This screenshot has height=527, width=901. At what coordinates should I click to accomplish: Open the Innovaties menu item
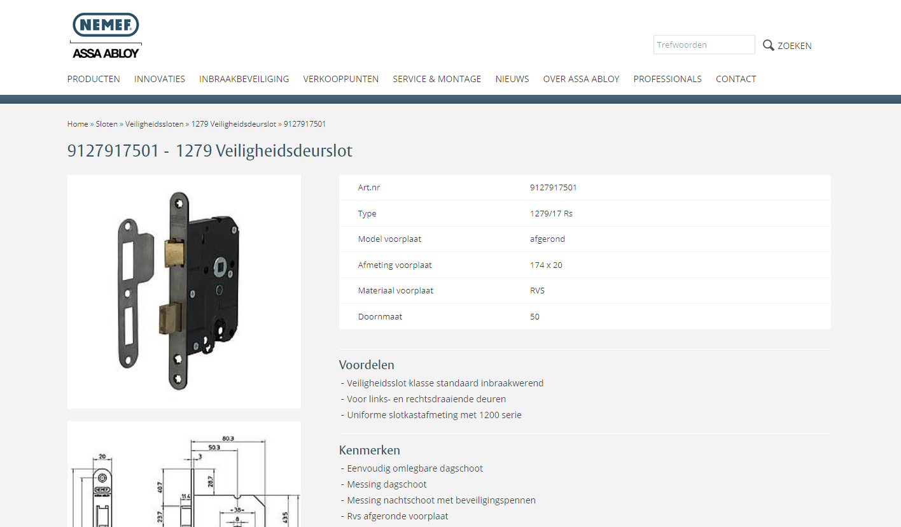tap(159, 79)
